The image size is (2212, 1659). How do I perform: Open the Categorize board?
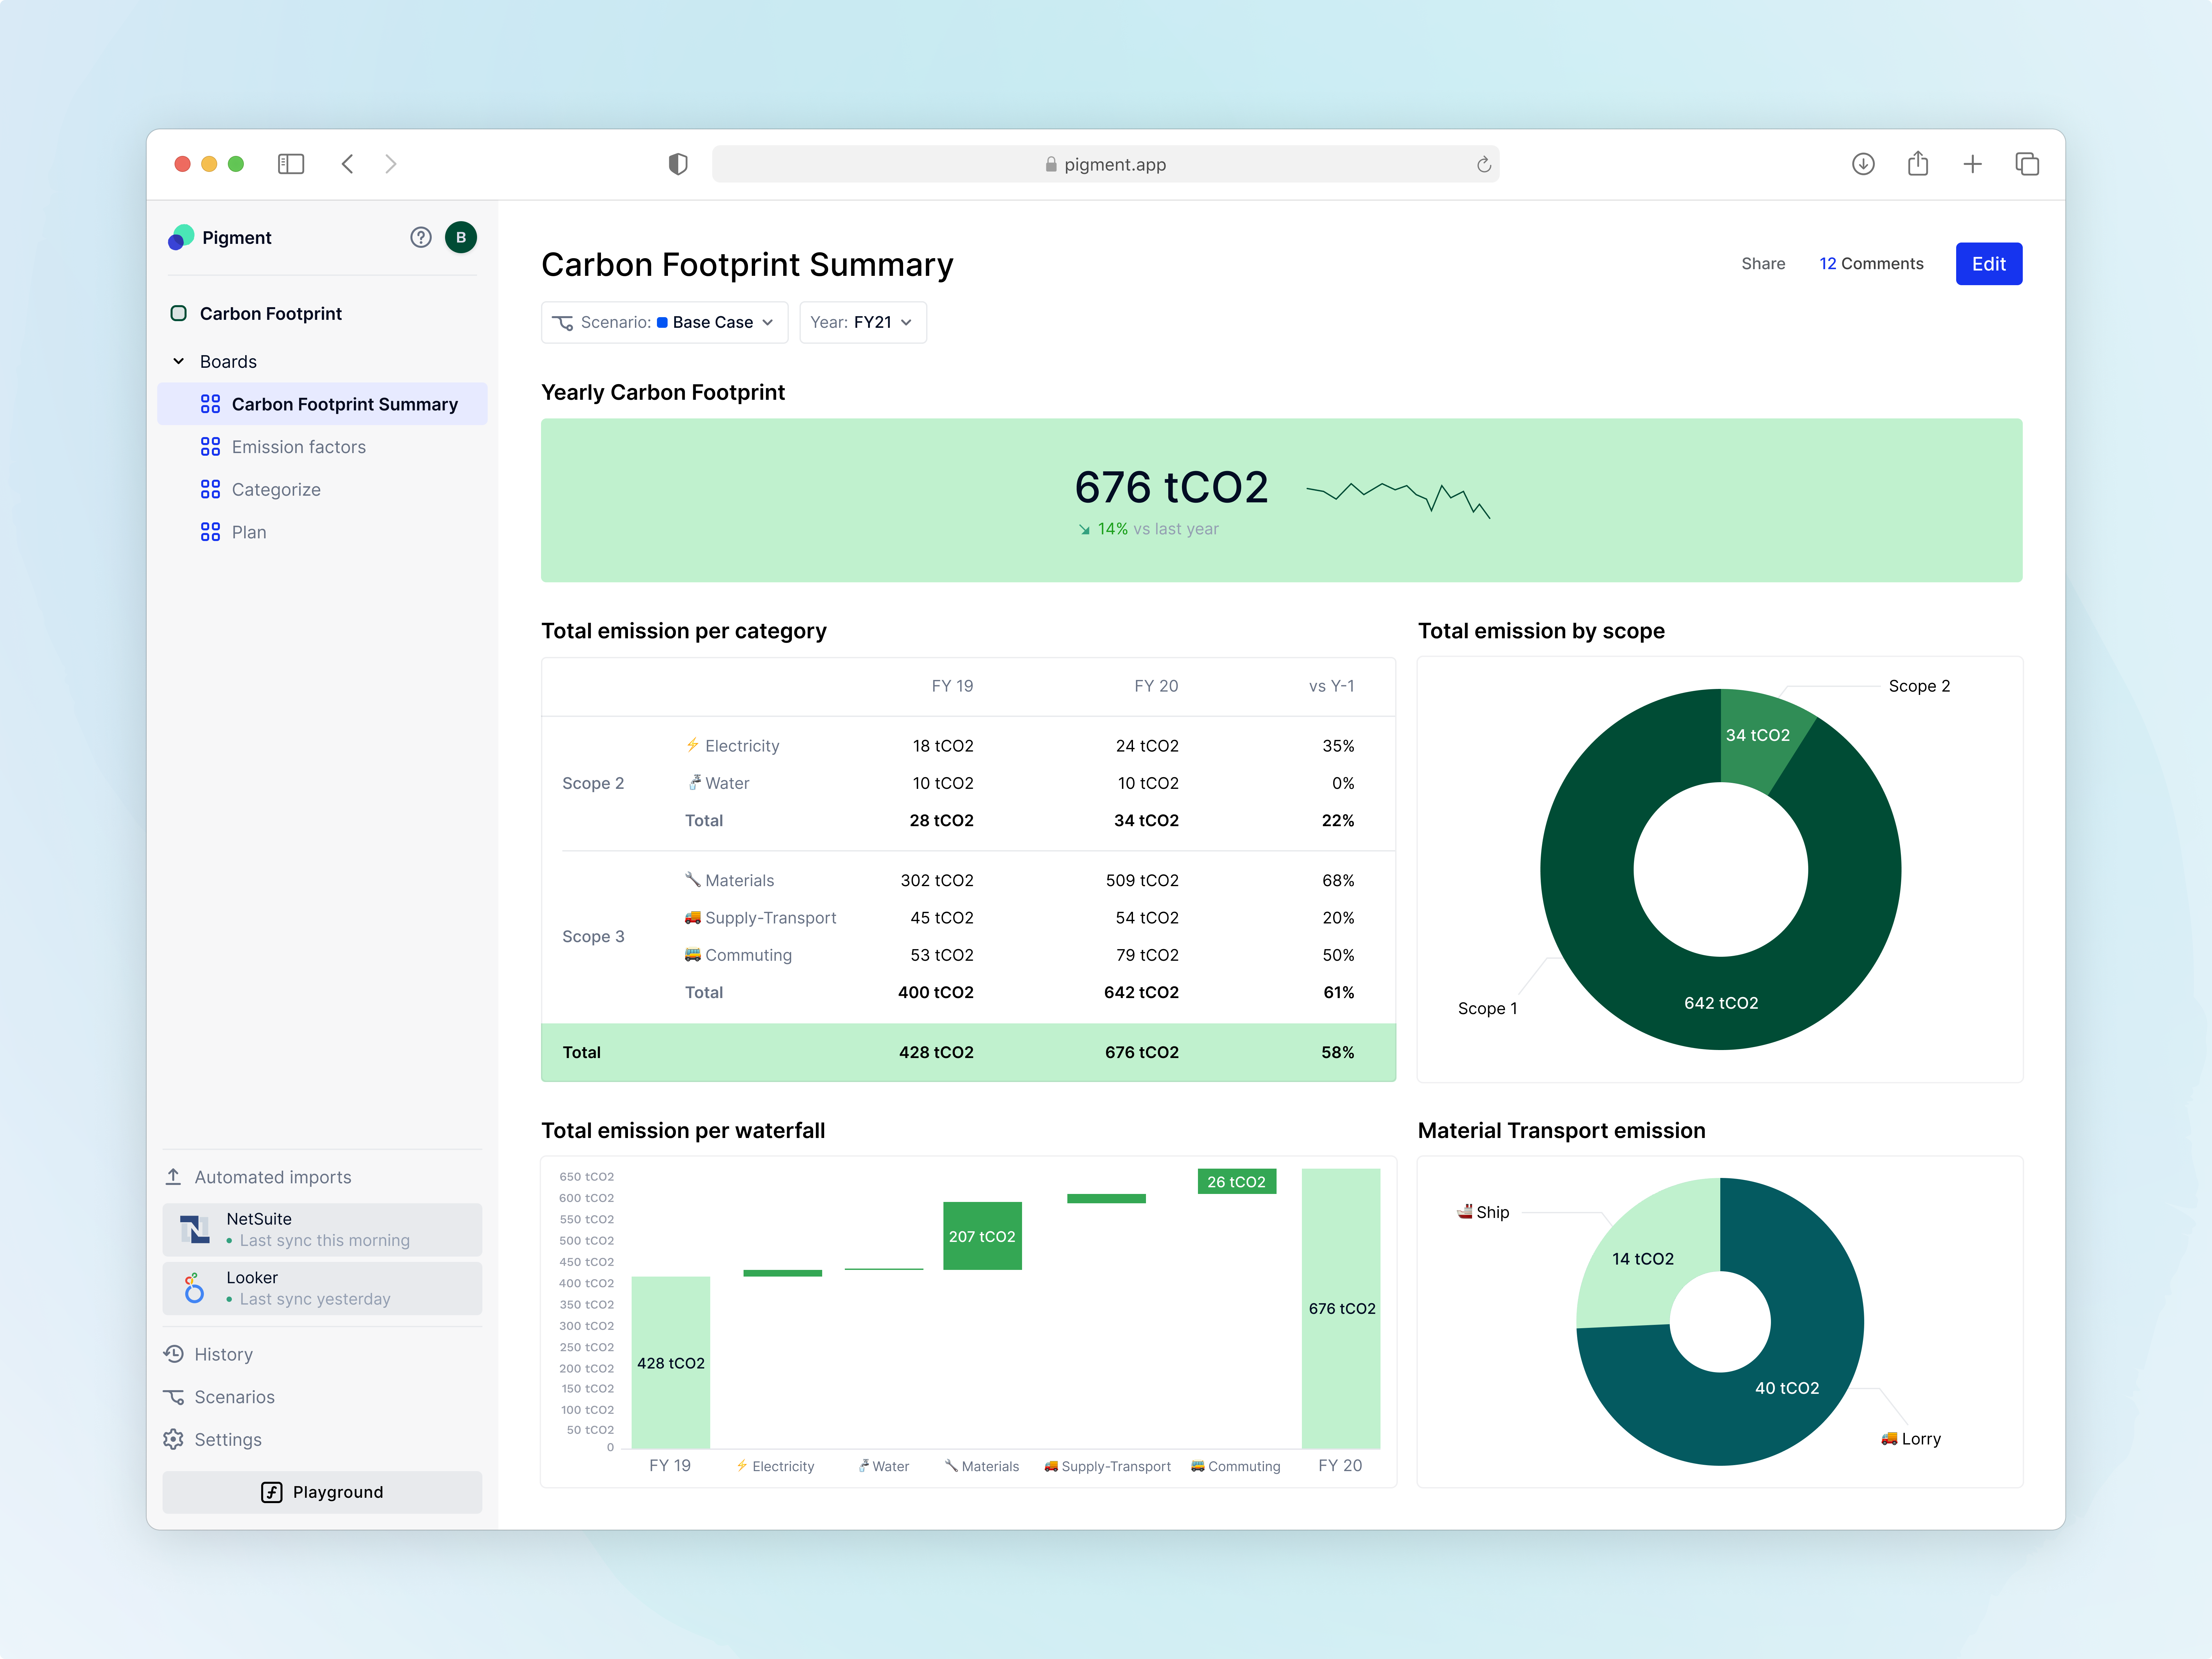tap(276, 489)
